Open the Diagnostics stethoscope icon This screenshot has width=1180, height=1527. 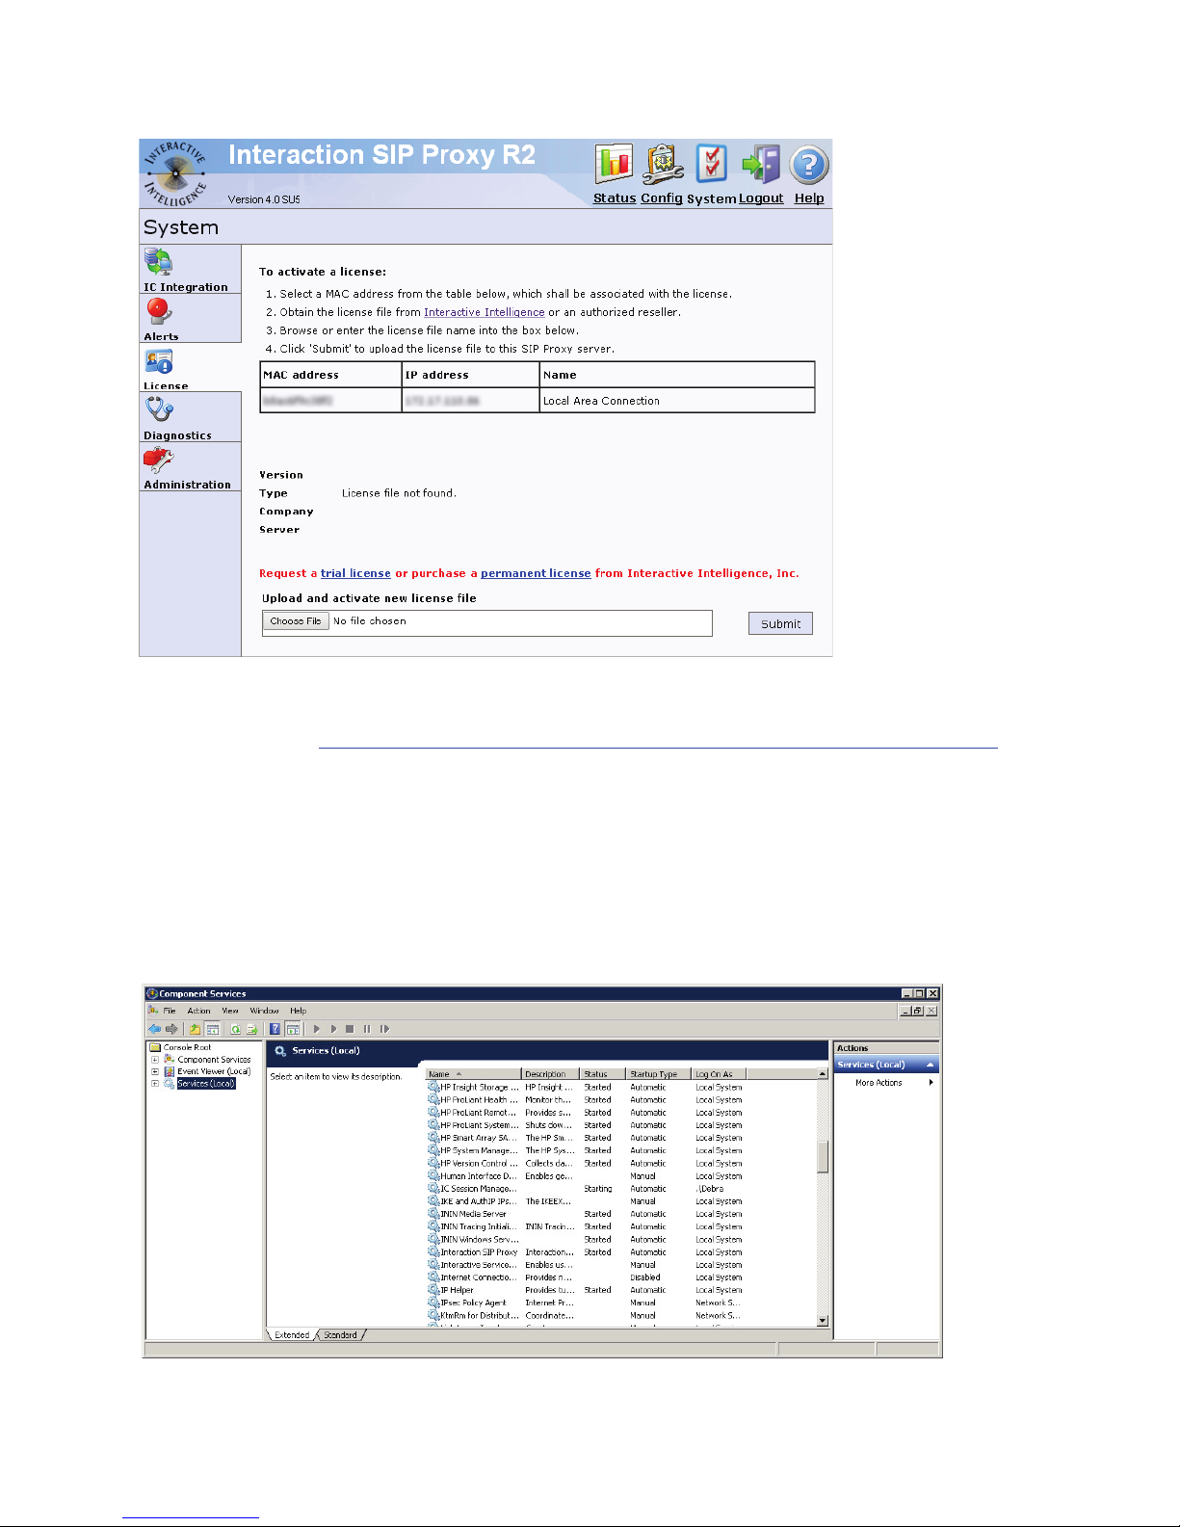coord(159,410)
